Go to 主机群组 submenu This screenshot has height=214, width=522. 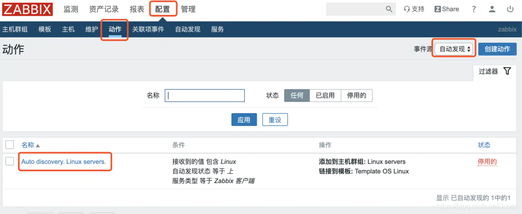(x=15, y=29)
